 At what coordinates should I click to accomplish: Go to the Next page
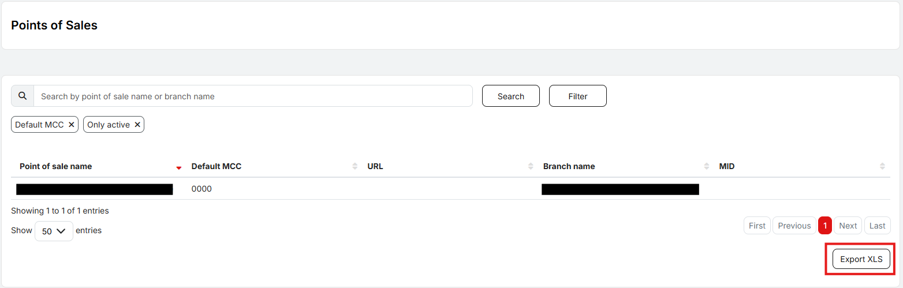point(848,226)
